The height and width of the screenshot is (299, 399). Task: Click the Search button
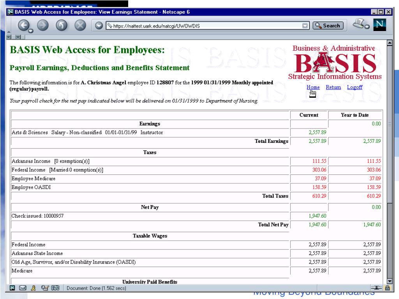coord(328,25)
